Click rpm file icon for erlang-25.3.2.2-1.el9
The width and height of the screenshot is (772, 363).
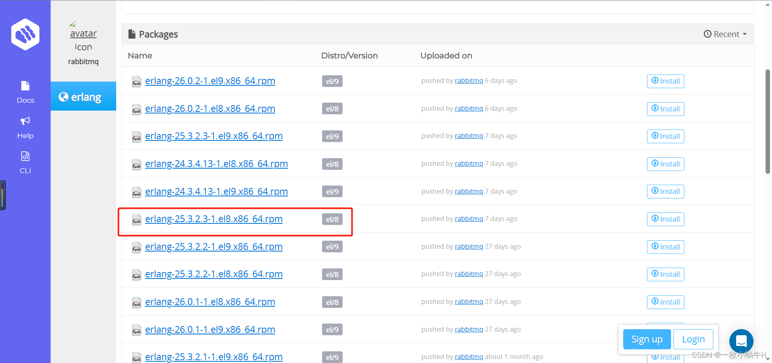click(137, 248)
